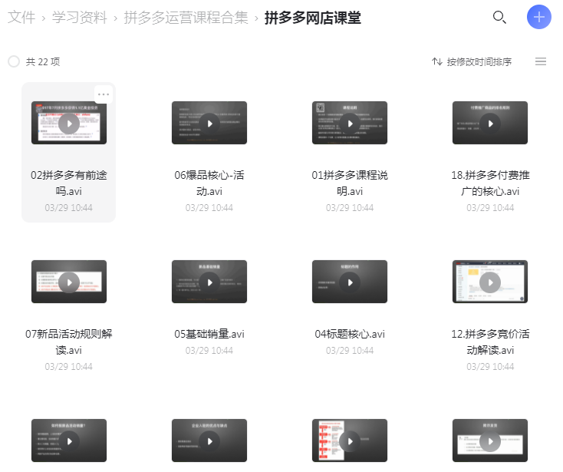Open the search magnifier icon
The height and width of the screenshot is (472, 563).
pyautogui.click(x=499, y=18)
